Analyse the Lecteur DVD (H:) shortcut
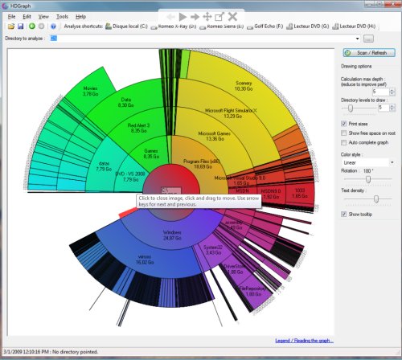Image resolution: width=402 pixels, height=360 pixels. pos(354,27)
